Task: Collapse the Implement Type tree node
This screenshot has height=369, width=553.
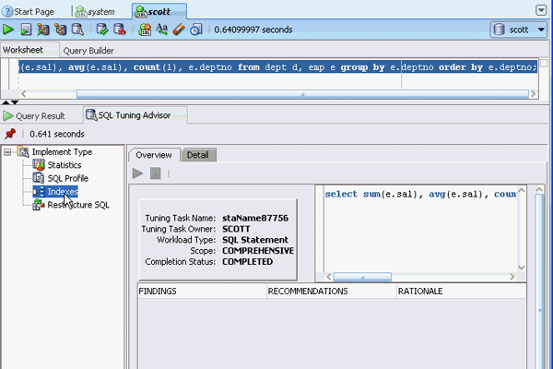Action: pos(7,152)
